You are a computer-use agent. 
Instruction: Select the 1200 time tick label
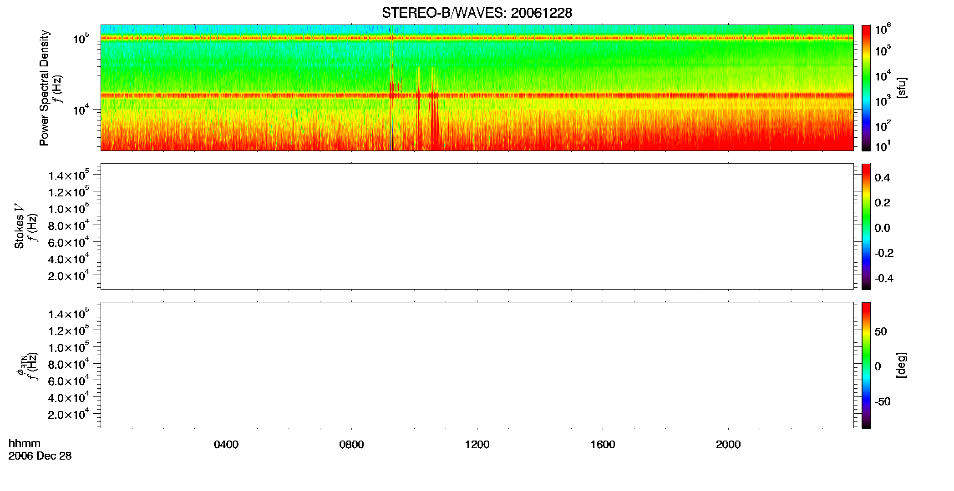coord(477,445)
